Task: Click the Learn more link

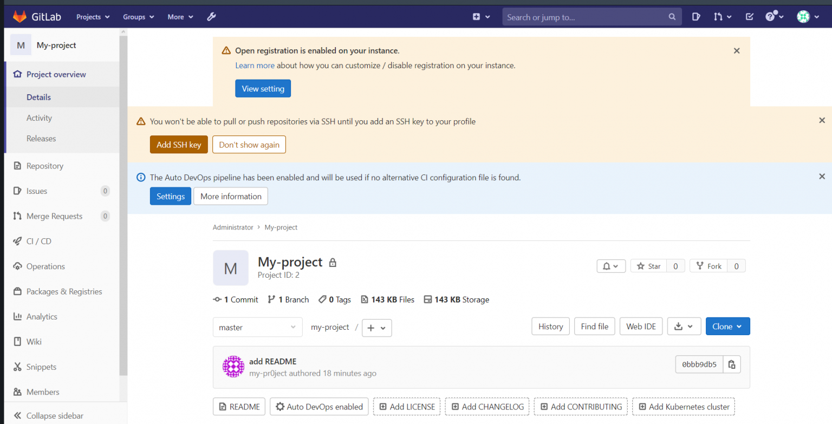Action: pyautogui.click(x=255, y=66)
